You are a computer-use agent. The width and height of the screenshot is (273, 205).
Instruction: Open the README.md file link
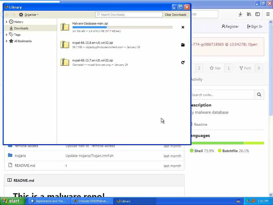(x=25, y=165)
